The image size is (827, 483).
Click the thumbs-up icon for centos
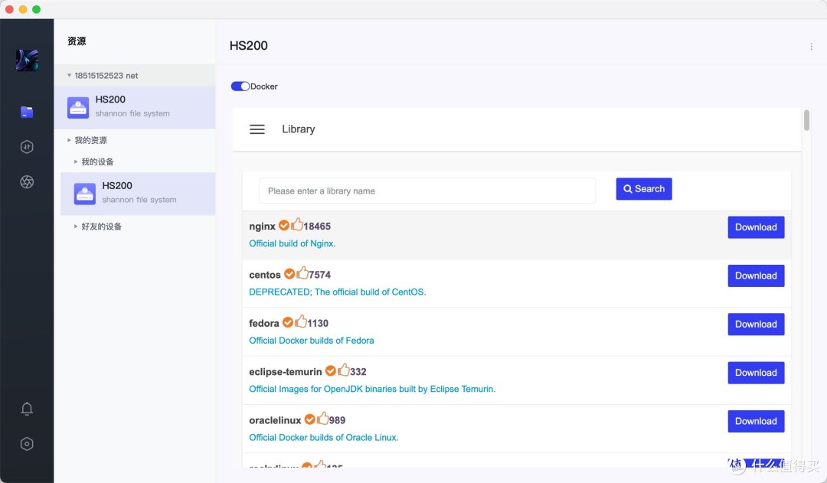click(x=302, y=273)
